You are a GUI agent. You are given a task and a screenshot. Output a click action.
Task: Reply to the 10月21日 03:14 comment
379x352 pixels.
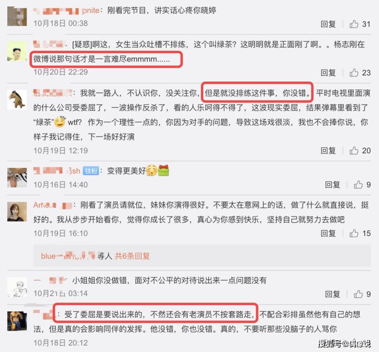click(x=333, y=294)
